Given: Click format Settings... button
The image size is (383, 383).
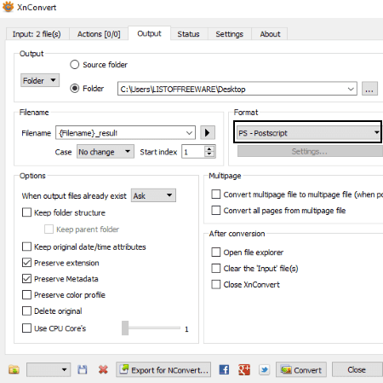Looking at the screenshot, I should tap(310, 151).
